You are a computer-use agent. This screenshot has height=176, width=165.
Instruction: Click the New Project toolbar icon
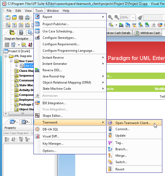coord(8,17)
